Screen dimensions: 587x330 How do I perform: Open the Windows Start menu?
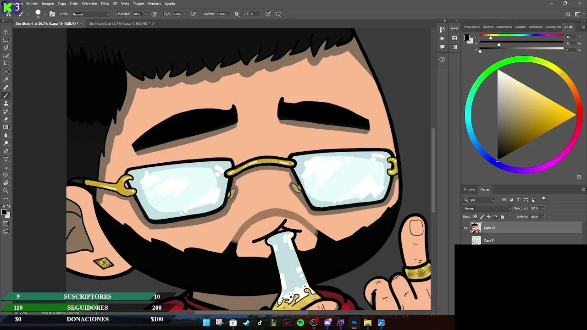click(x=206, y=323)
